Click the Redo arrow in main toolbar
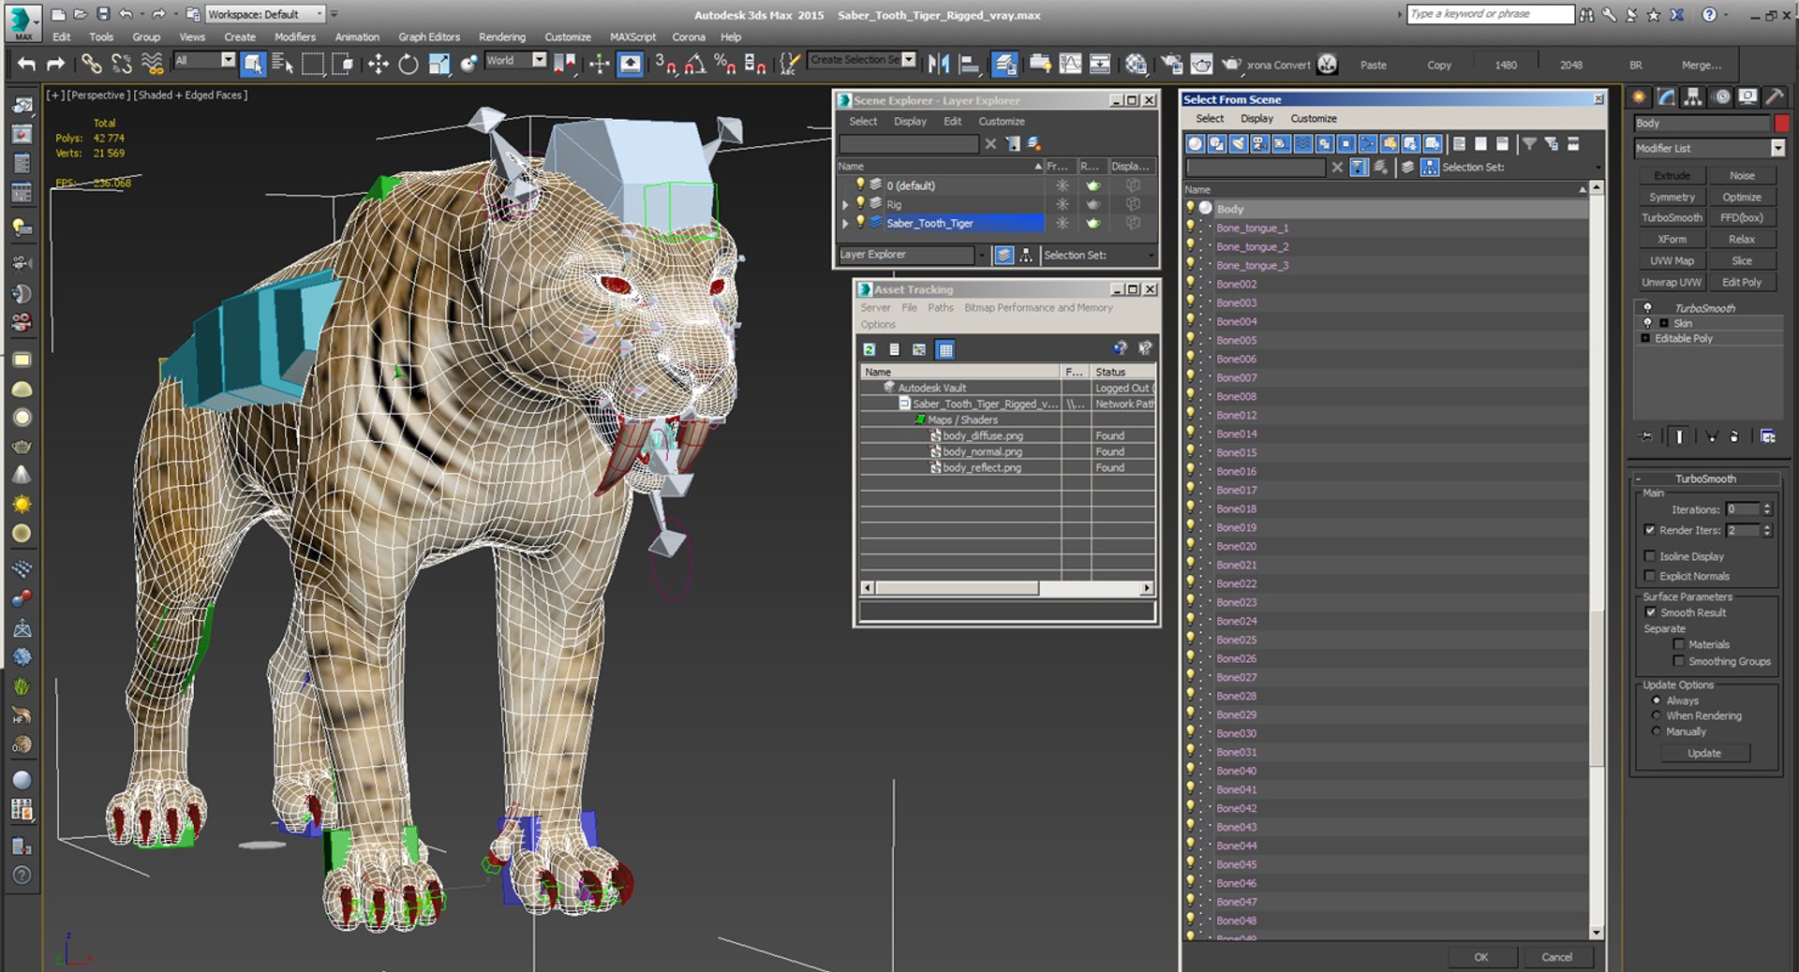The image size is (1799, 972). [56, 64]
